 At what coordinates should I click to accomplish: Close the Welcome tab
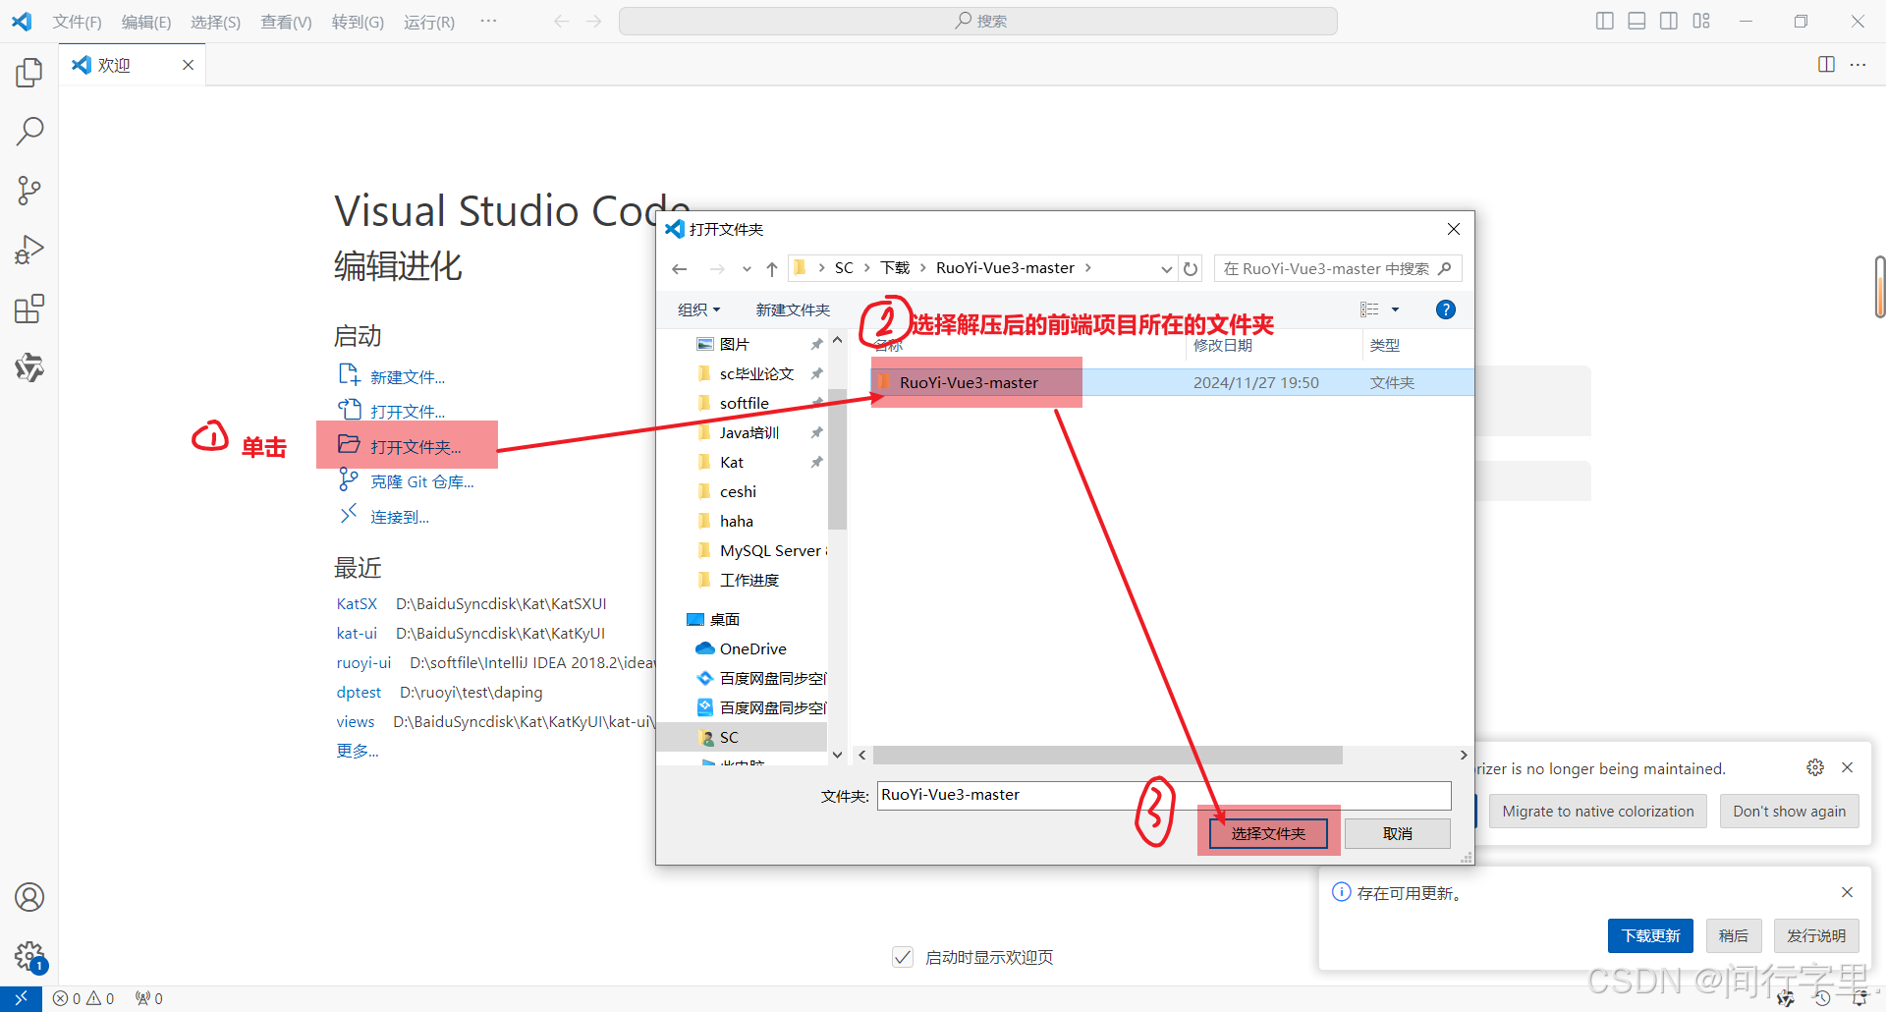188,65
